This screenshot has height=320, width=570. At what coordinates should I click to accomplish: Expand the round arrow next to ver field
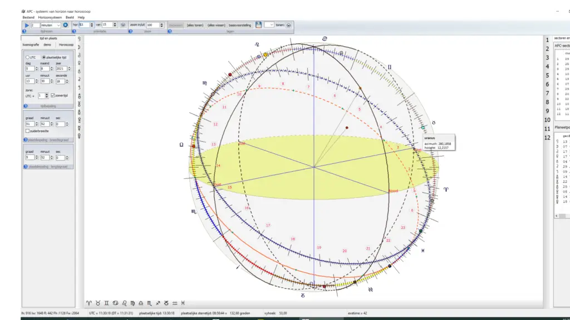123,25
